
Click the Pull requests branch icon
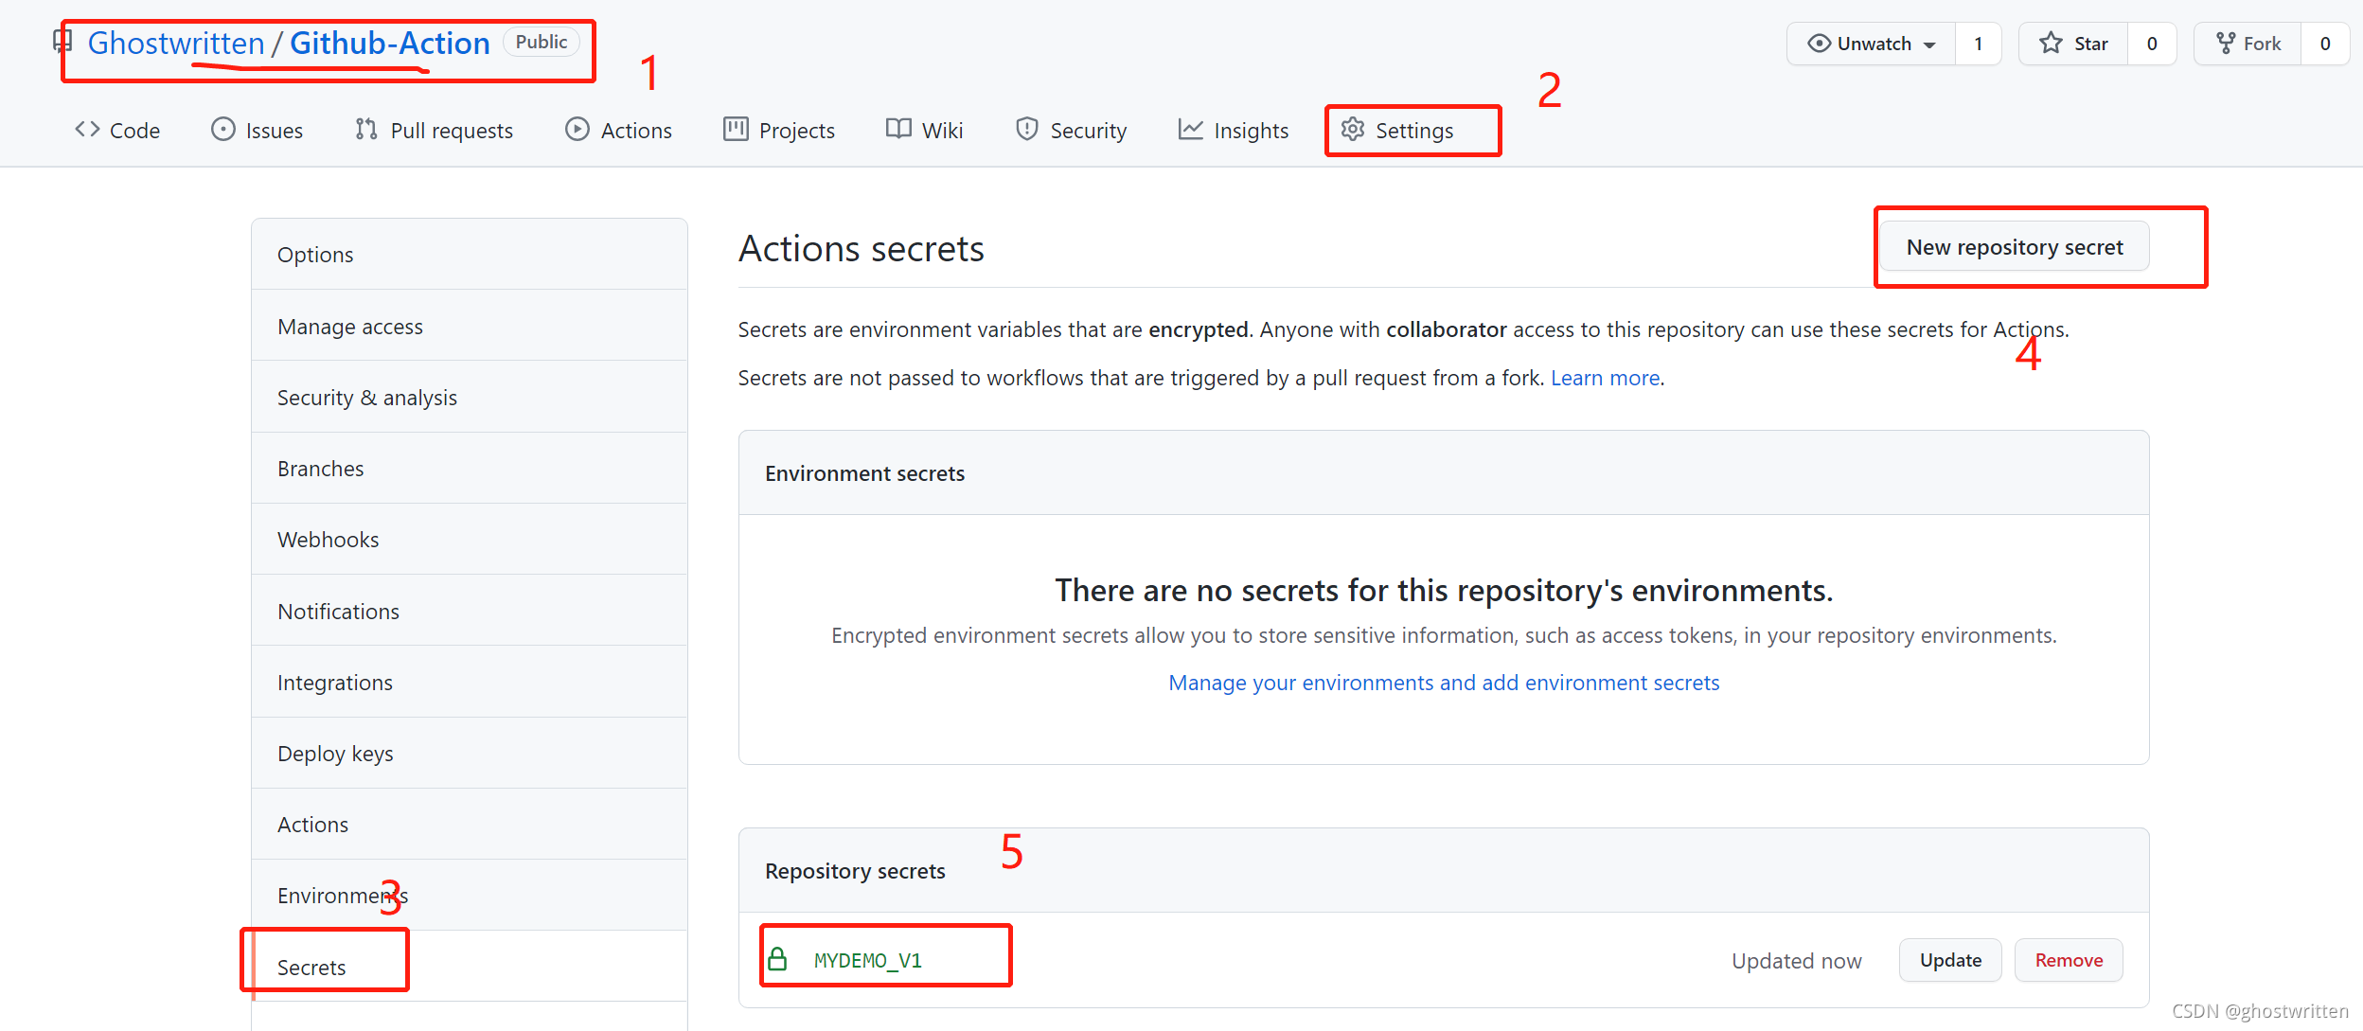[x=366, y=130]
